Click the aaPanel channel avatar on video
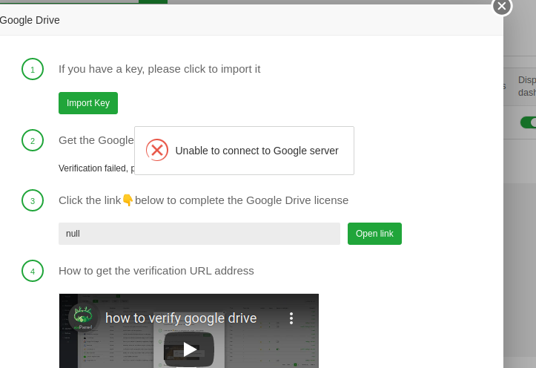The image size is (536, 368). 84,318
